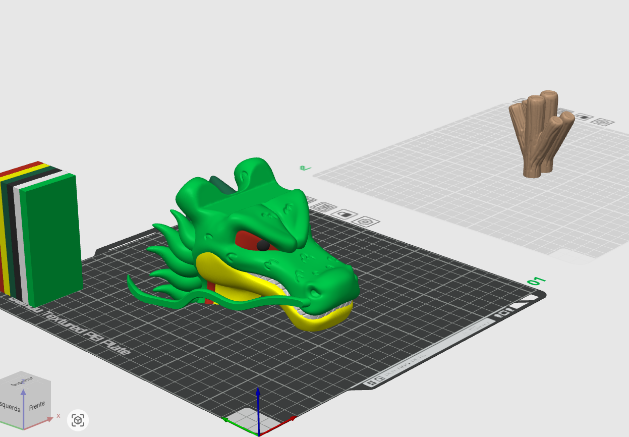Click the green 02 label of second plate
This screenshot has width=629, height=437.
tap(305, 168)
